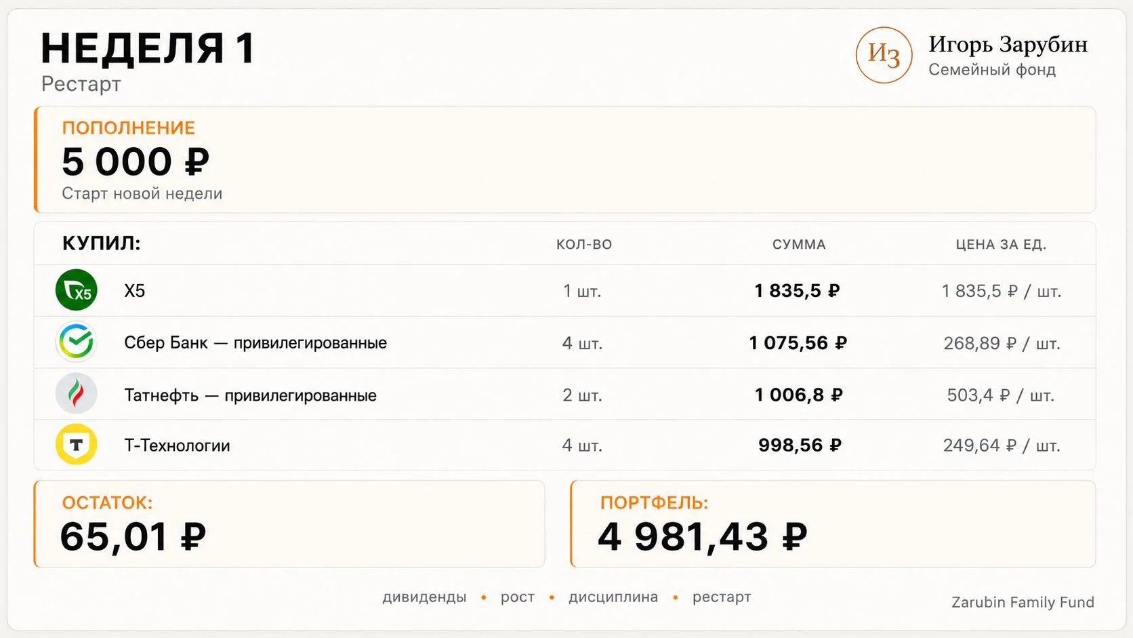
Task: Click the bold 1 835,5 ₽ sum for X5
Action: (798, 291)
